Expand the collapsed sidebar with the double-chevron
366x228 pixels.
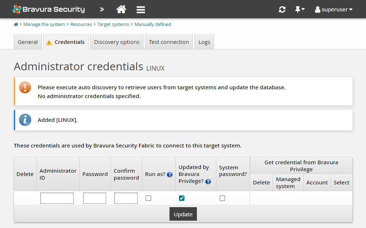pos(101,9)
